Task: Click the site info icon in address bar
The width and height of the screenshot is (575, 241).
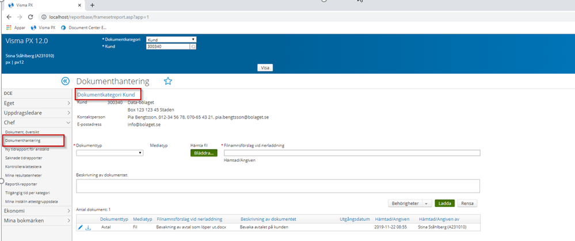Action: 44,17
